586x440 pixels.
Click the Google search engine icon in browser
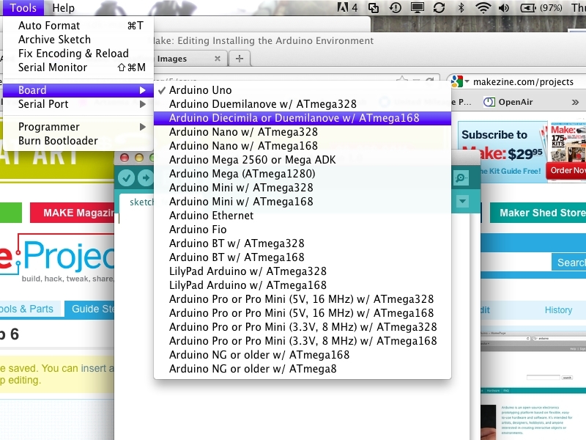[456, 81]
